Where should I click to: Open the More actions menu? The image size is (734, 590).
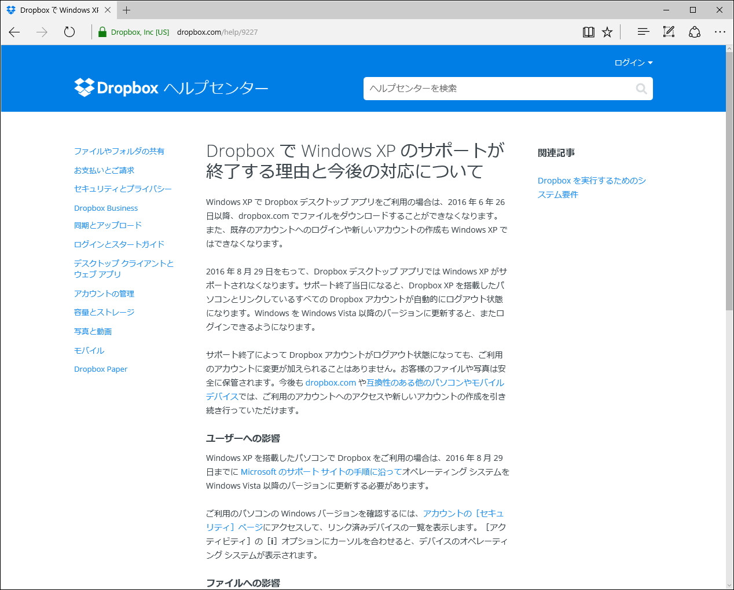tap(720, 32)
